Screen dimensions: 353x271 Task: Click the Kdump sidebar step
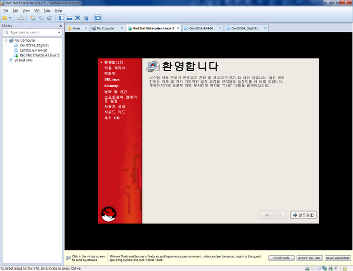pyautogui.click(x=111, y=86)
